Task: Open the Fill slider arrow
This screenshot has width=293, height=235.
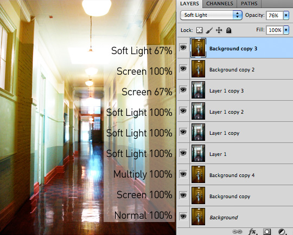Action: pos(286,30)
